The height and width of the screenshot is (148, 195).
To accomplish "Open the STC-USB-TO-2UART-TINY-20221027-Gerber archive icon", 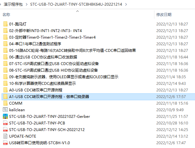I will coord(5,116).
